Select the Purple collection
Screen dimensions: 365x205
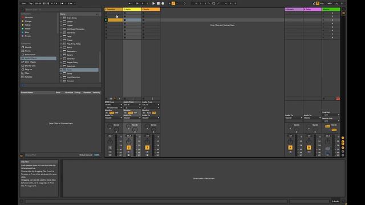[28, 36]
